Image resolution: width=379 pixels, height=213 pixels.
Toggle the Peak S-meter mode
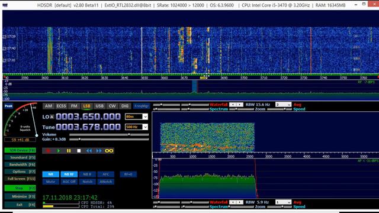click(x=8, y=106)
